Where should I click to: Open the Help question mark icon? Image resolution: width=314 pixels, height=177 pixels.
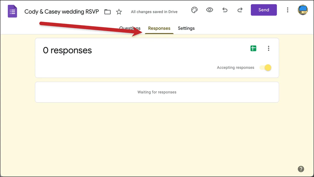click(x=301, y=169)
